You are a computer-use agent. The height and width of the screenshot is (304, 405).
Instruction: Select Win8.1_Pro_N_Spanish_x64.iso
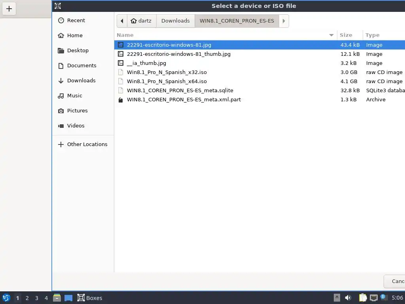(259, 82)
